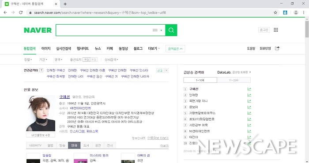
Task: Click the 구혜선 name link in profile
Action: 64,97
